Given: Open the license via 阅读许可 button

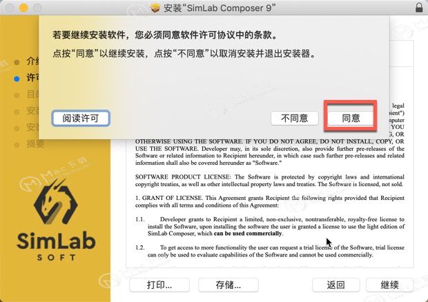Looking at the screenshot, I should pos(81,119).
